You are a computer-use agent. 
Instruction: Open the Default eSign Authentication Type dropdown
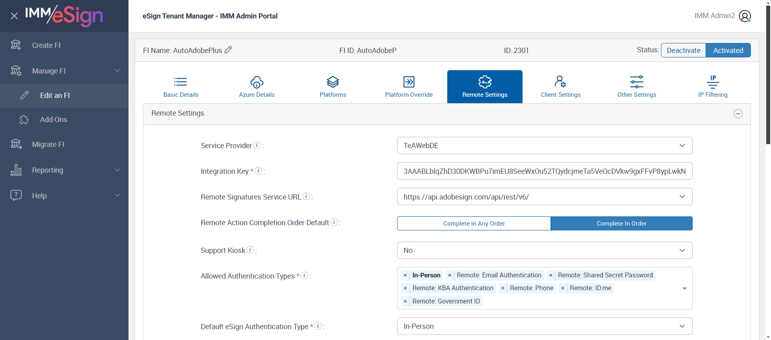pos(545,326)
